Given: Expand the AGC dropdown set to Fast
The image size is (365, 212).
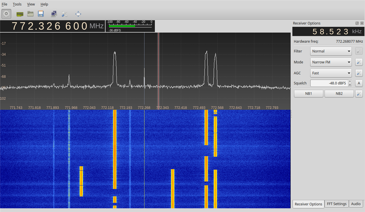Looking at the screenshot, I should coord(331,73).
